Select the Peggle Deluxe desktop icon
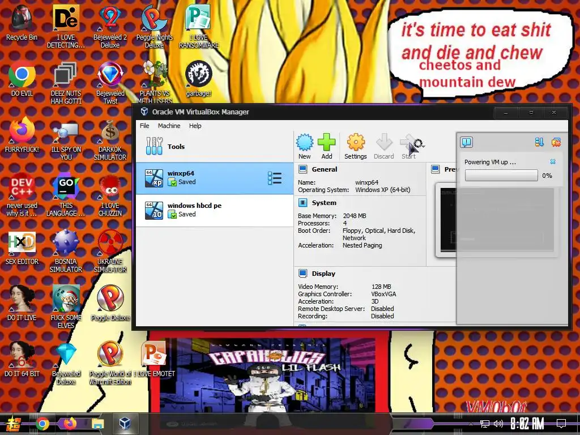 [110, 304]
